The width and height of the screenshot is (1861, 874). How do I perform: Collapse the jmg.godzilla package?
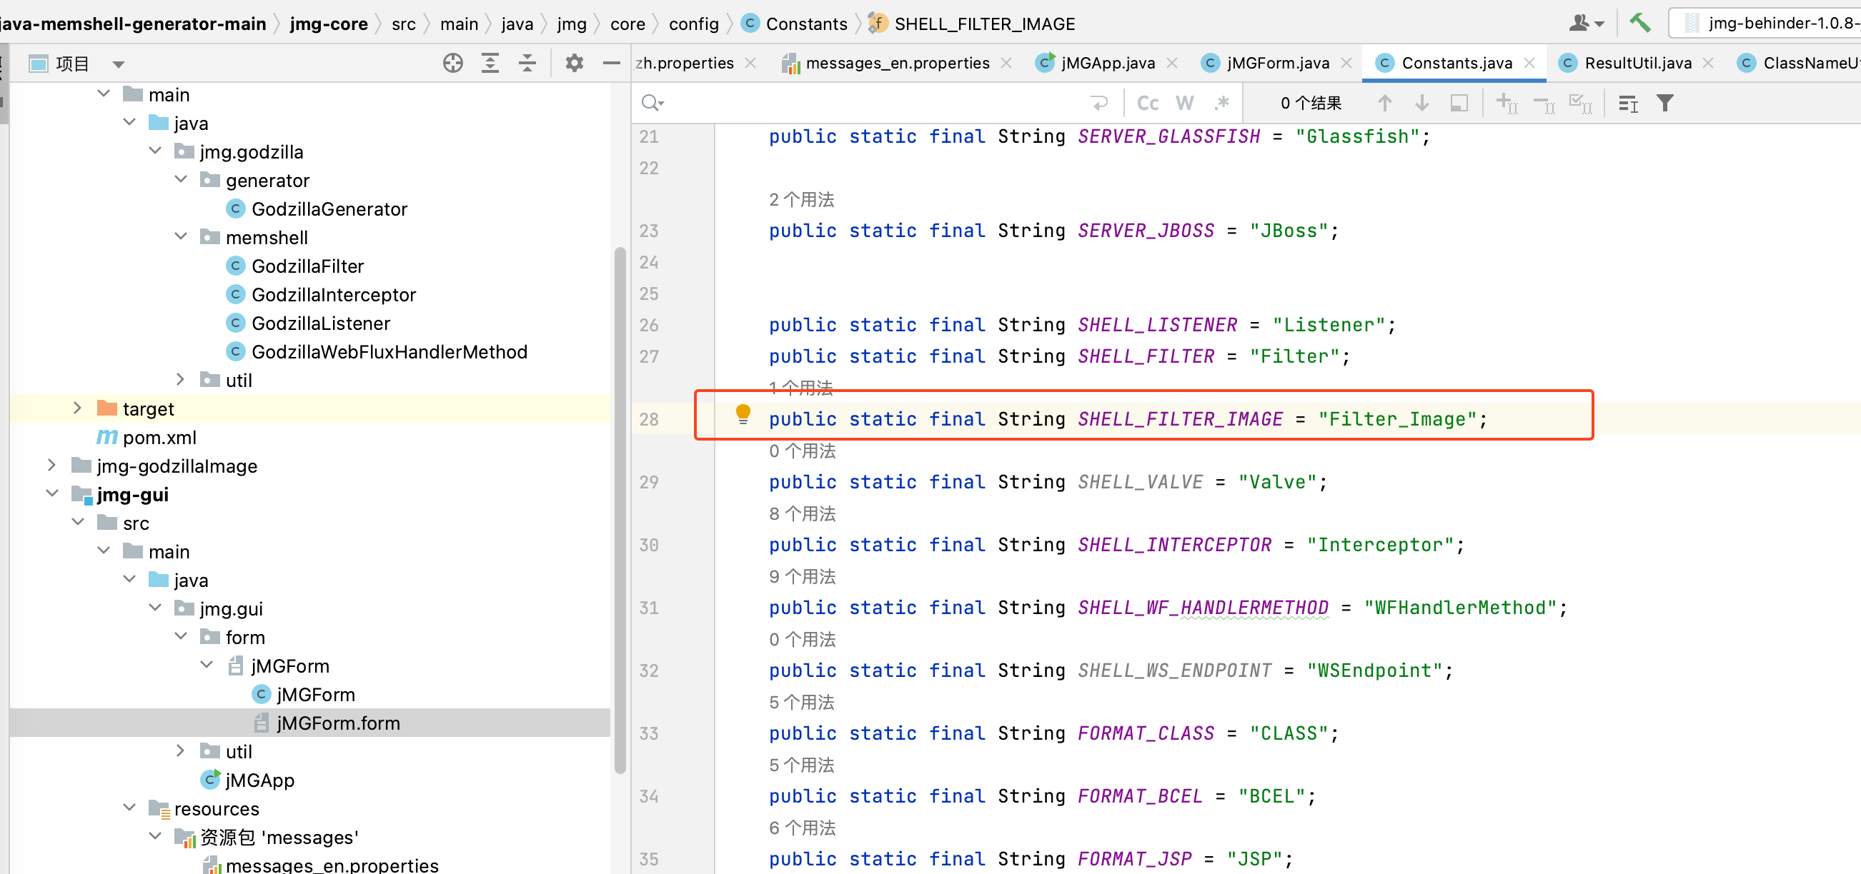coord(155,151)
